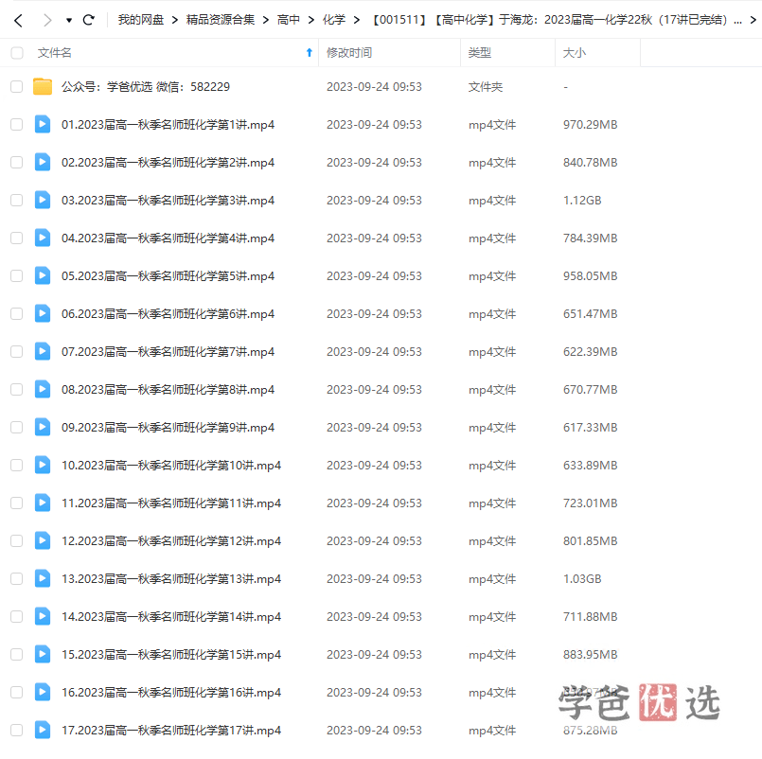The height and width of the screenshot is (759, 762).
Task: Open folder named 公众号：学爸优选 微信：582229
Action: pyautogui.click(x=146, y=86)
